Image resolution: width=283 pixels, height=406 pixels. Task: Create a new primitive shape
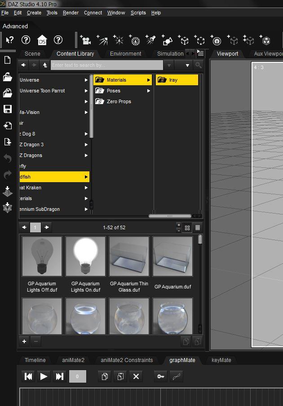pos(167,40)
